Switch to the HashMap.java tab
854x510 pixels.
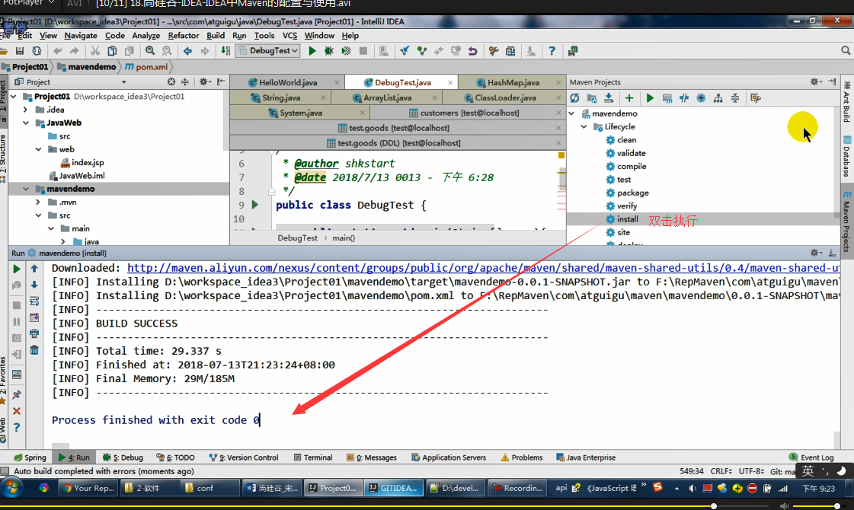[x=513, y=82]
